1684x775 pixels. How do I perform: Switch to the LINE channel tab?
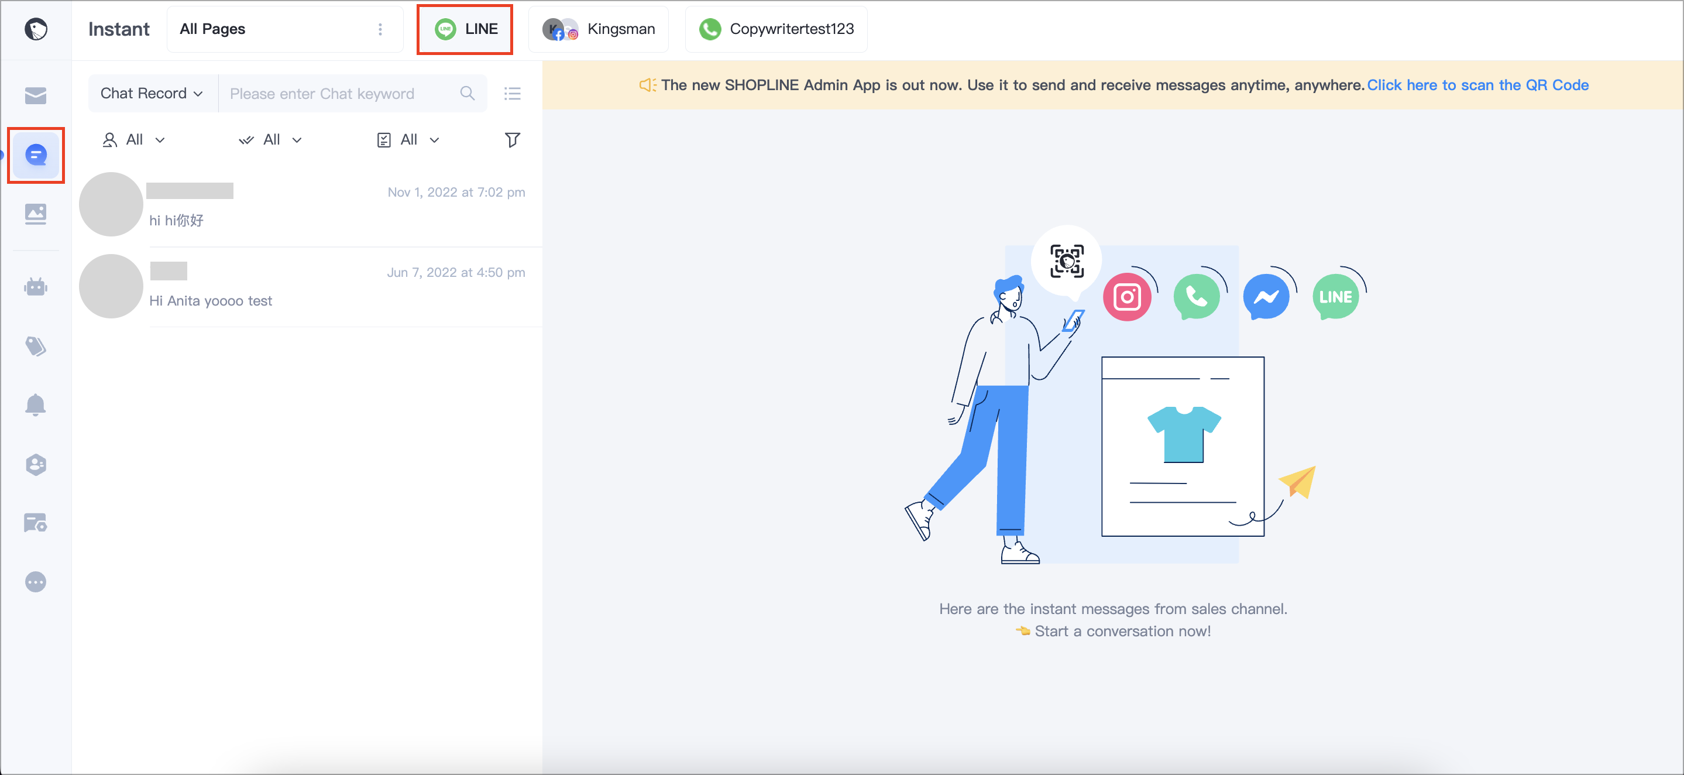pyautogui.click(x=465, y=29)
